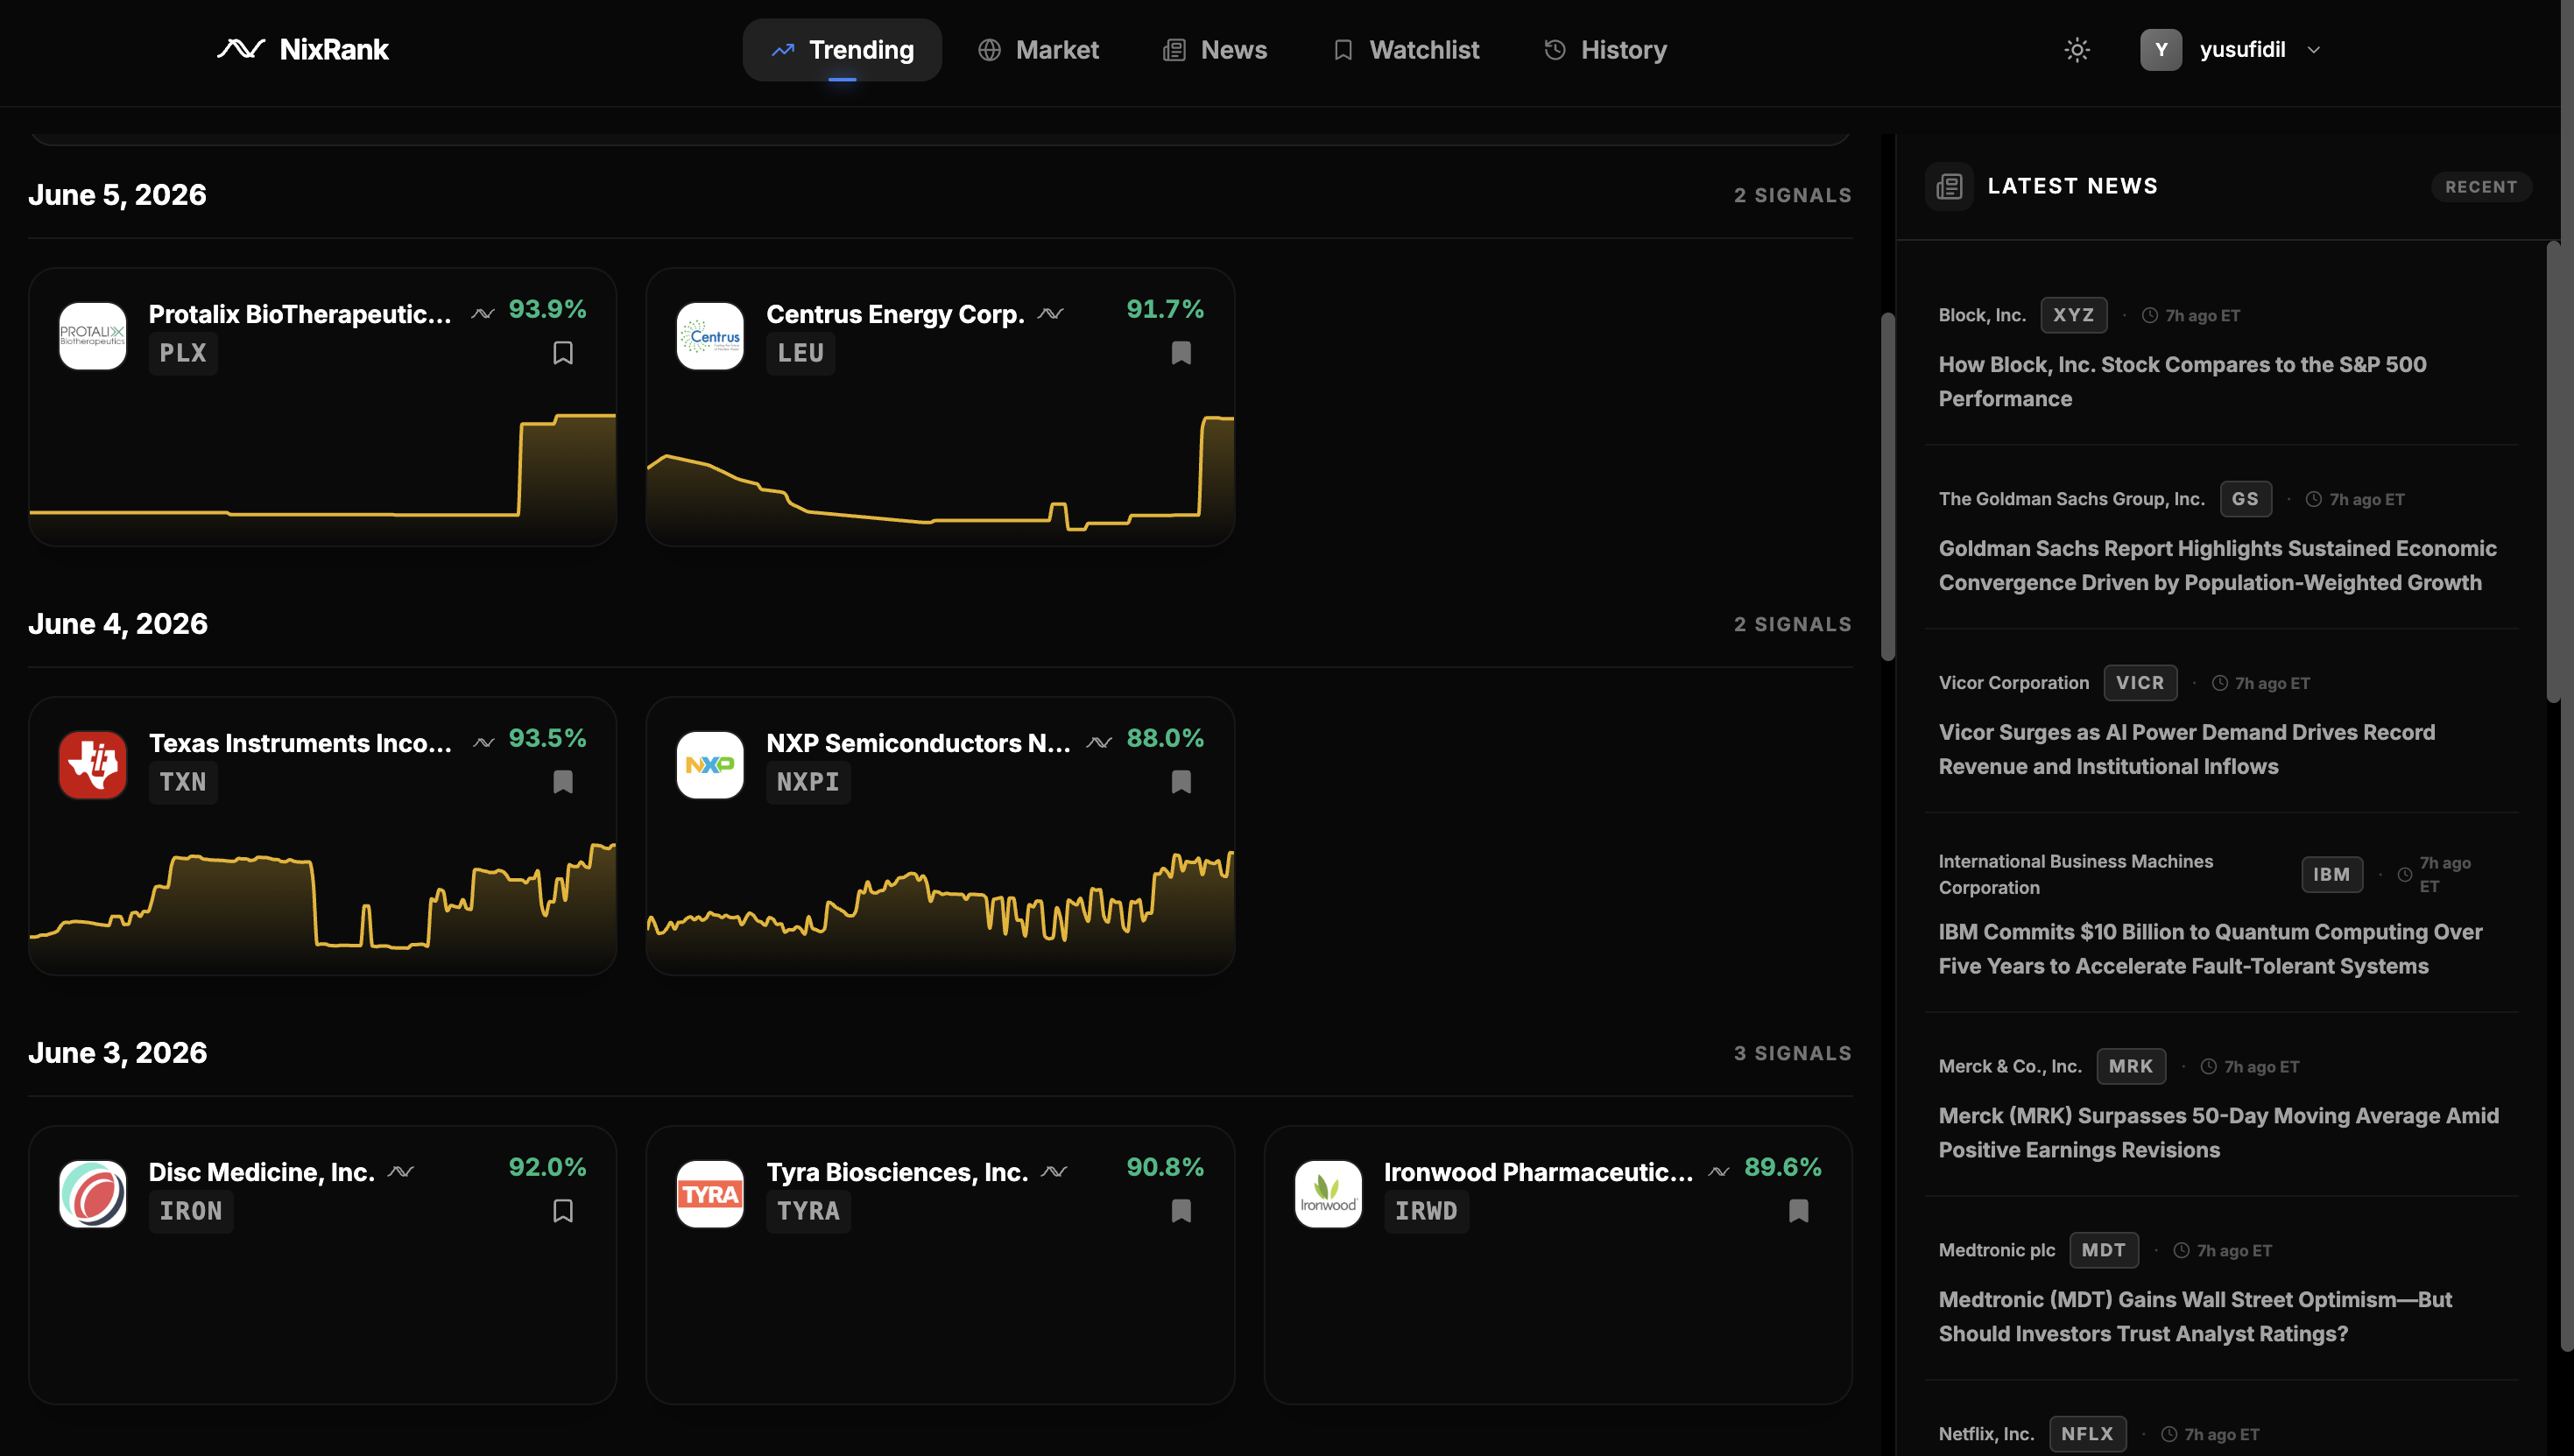Open the Goldman Sachs economic convergence article
Viewport: 2574px width, 1456px height.
click(x=2218, y=566)
